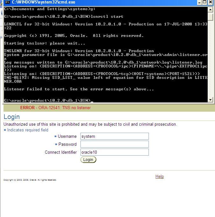Close the cmd.exe window

(211, 2)
